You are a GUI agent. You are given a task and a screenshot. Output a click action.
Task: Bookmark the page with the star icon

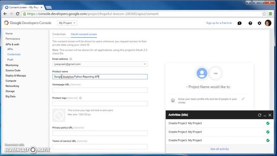point(264,14)
